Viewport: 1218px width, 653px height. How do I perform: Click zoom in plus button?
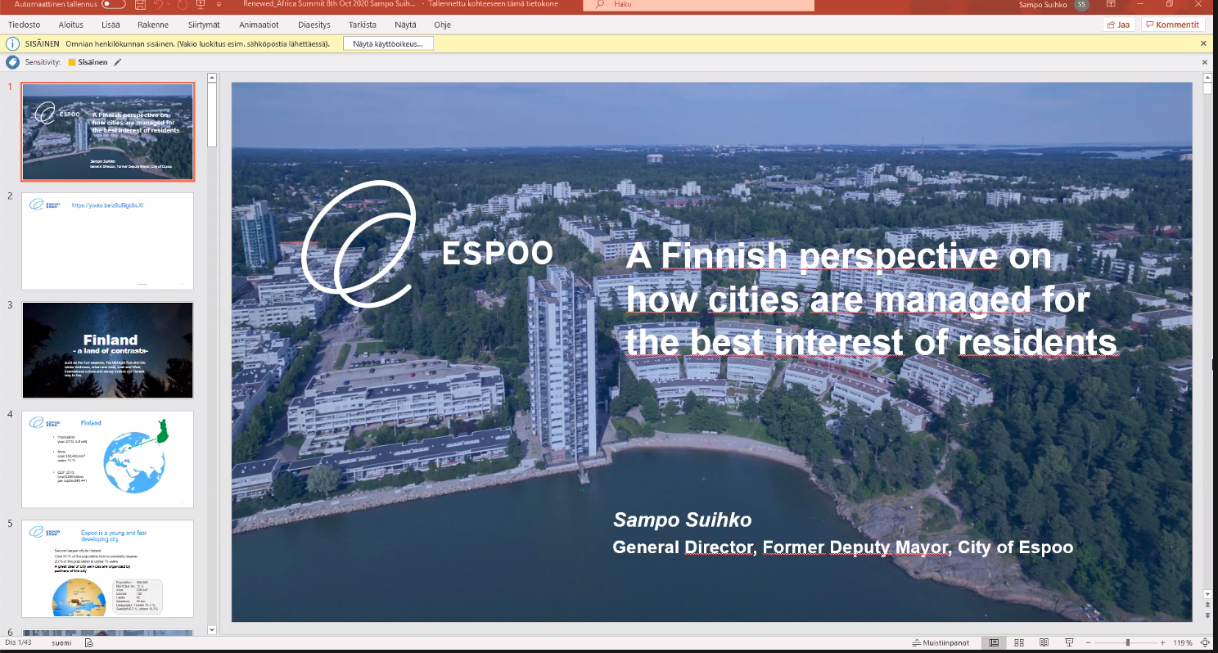tap(1162, 642)
